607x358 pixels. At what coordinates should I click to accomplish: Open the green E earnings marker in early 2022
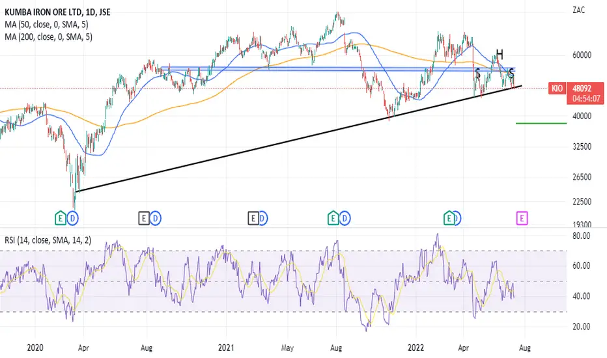(449, 218)
